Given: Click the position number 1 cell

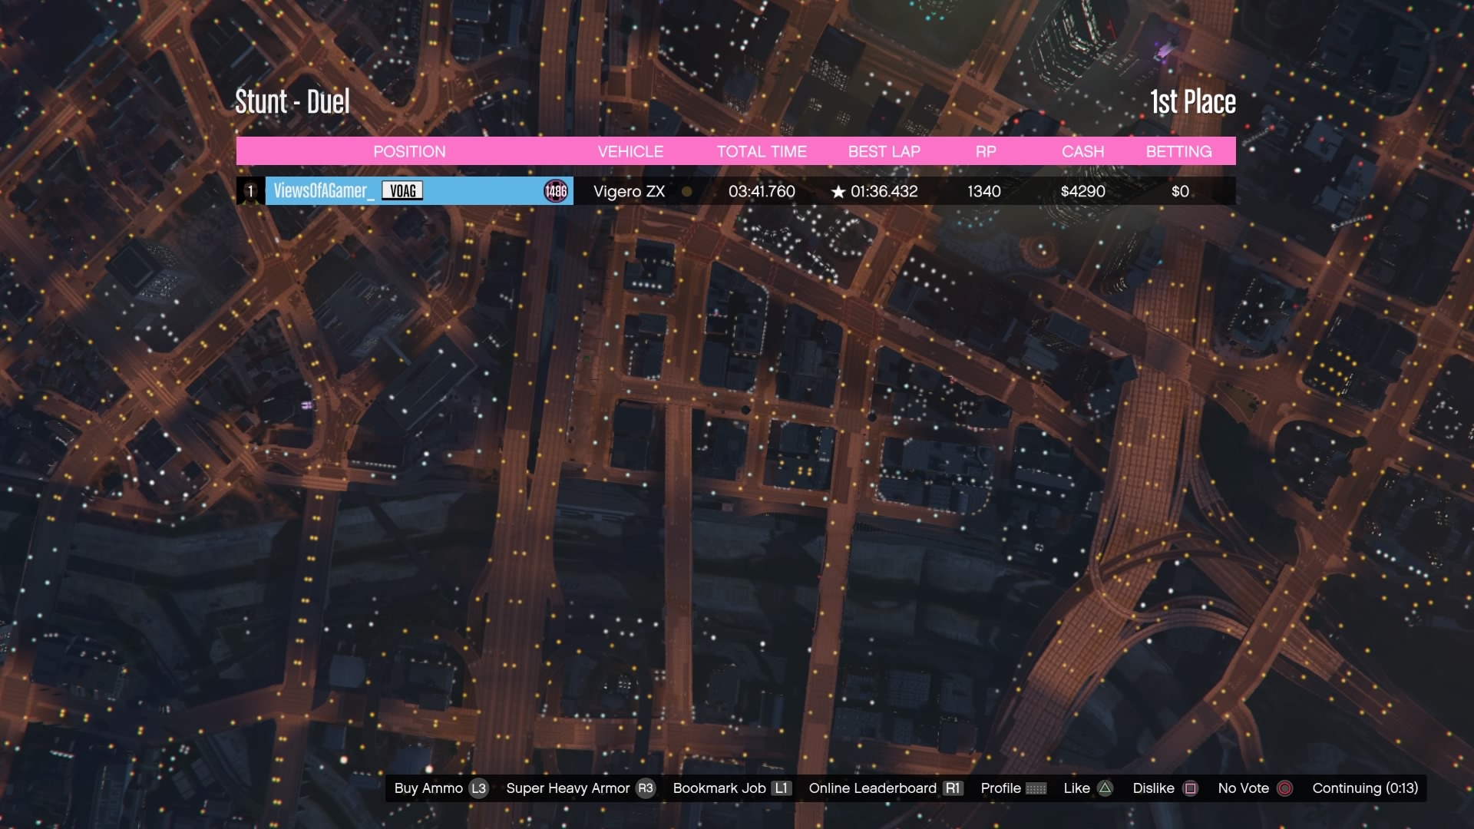Looking at the screenshot, I should tap(250, 191).
